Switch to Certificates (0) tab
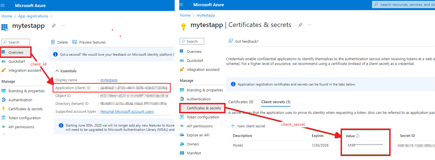Screen dimensions: 435x160 point(241,102)
